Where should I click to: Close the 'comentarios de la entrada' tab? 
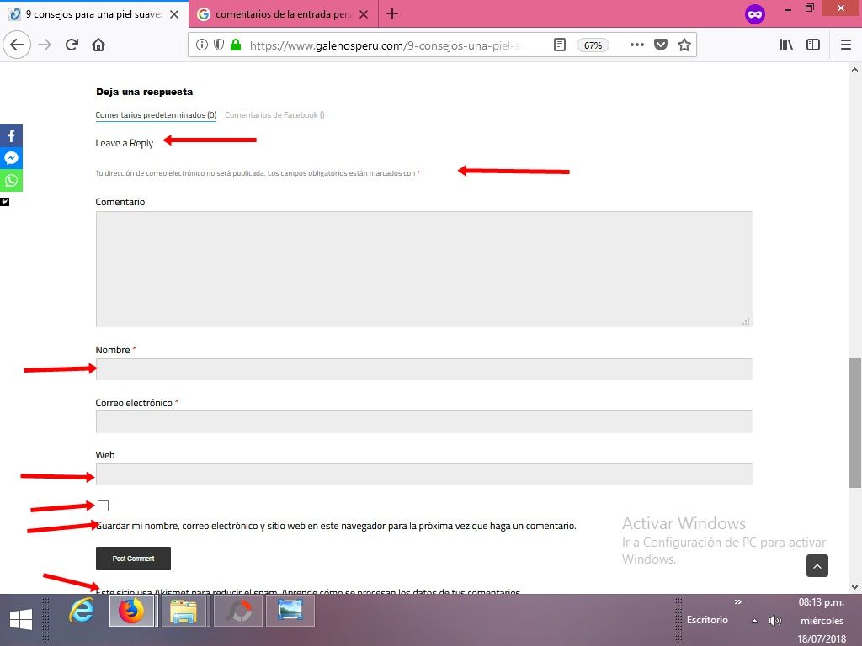[364, 14]
